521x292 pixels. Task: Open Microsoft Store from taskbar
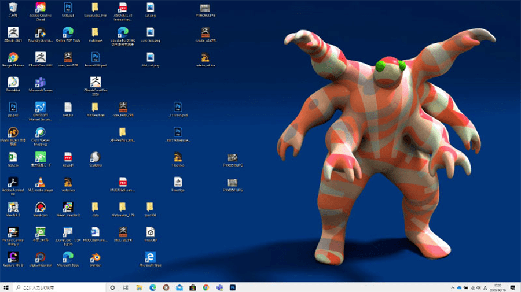click(193, 287)
